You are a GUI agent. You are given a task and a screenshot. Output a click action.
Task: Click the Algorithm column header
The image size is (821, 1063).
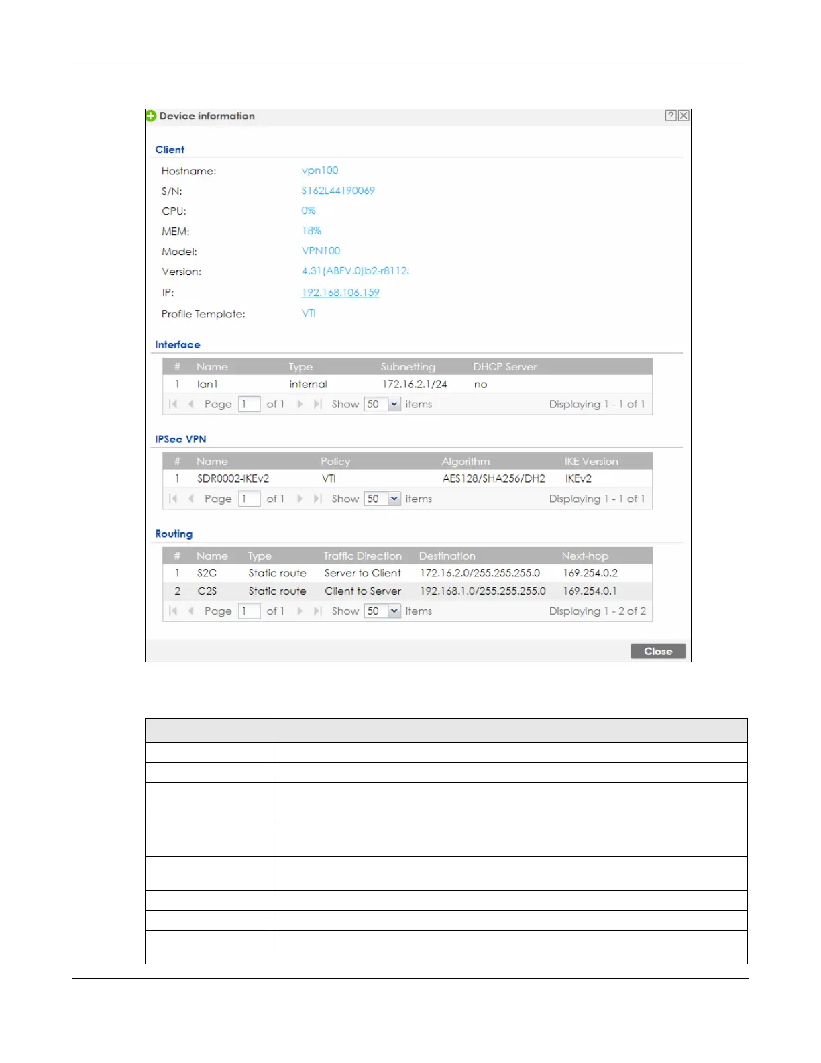pyautogui.click(x=466, y=462)
